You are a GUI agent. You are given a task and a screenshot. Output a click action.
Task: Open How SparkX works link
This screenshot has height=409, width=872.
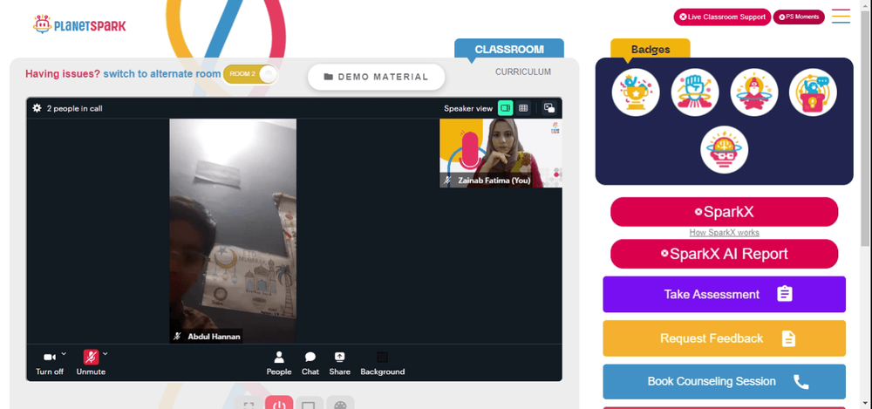[724, 233]
